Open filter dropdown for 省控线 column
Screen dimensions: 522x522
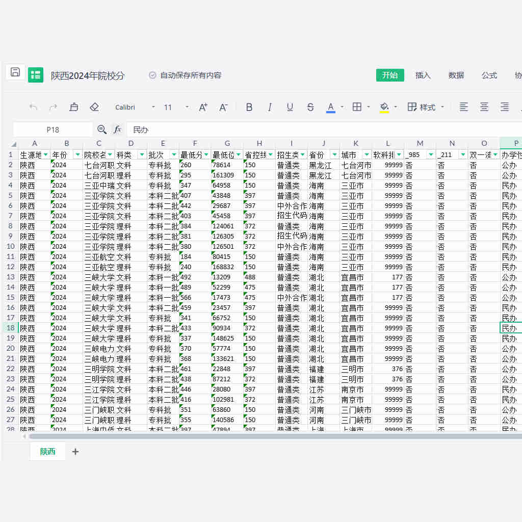271,155
